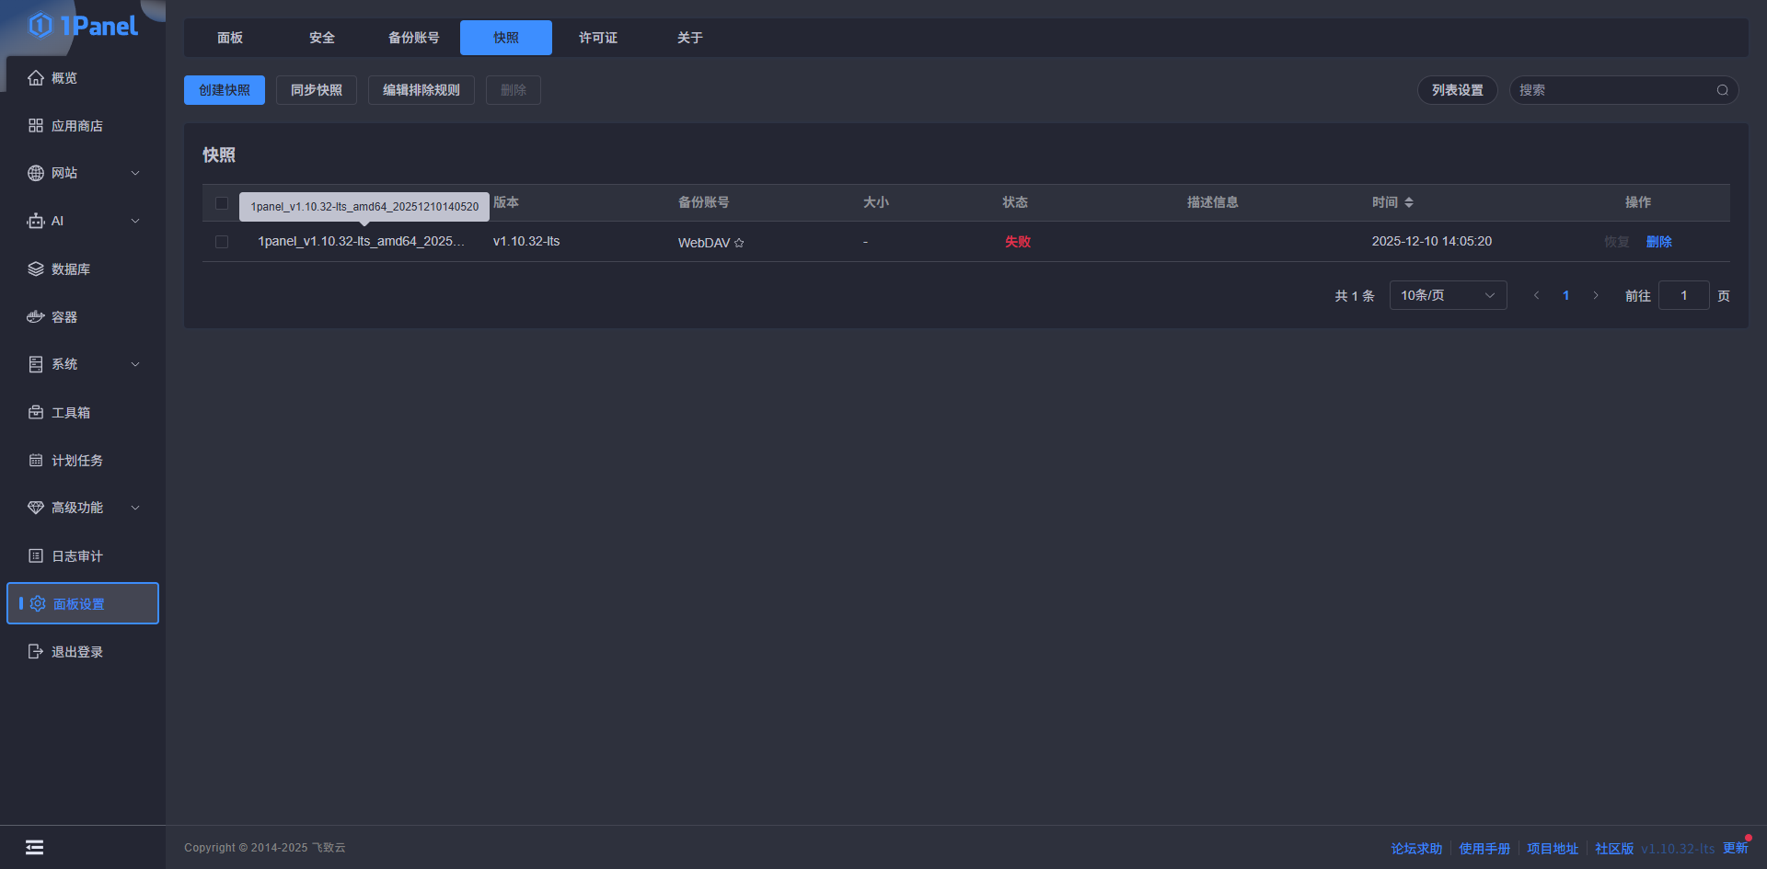This screenshot has height=869, width=1767.
Task: Open the 应用商店 grid icon
Action: (36, 126)
